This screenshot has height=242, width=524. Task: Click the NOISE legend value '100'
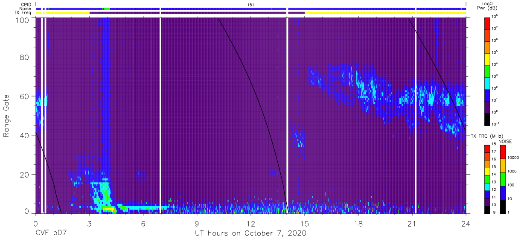512,185
